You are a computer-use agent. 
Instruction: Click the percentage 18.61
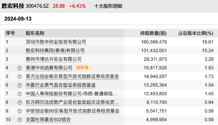[x=208, y=42]
